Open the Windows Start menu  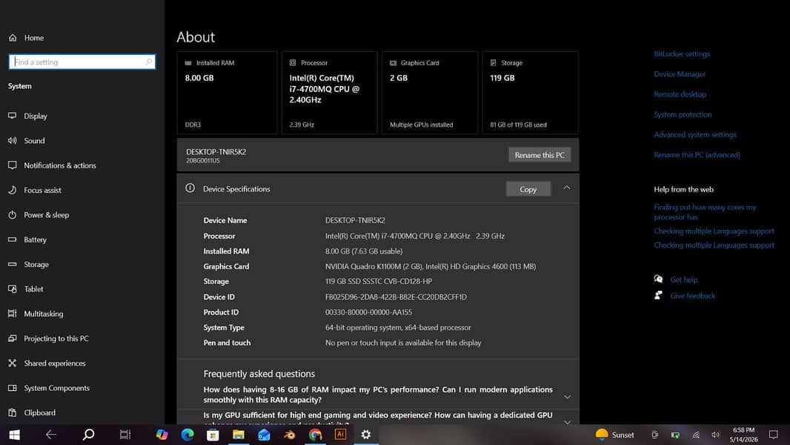pyautogui.click(x=14, y=435)
